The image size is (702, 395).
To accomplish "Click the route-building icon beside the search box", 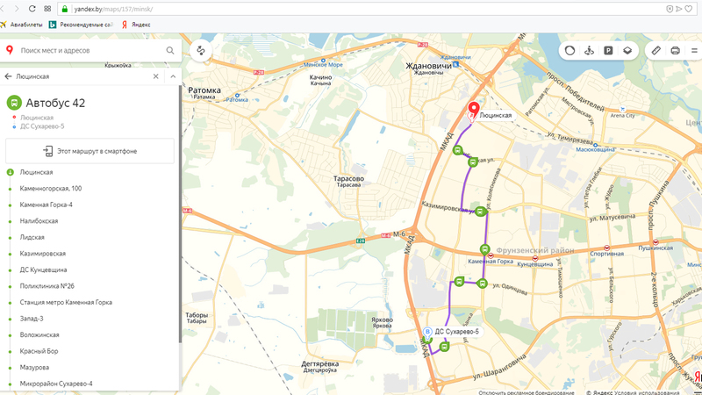I will click(x=201, y=51).
